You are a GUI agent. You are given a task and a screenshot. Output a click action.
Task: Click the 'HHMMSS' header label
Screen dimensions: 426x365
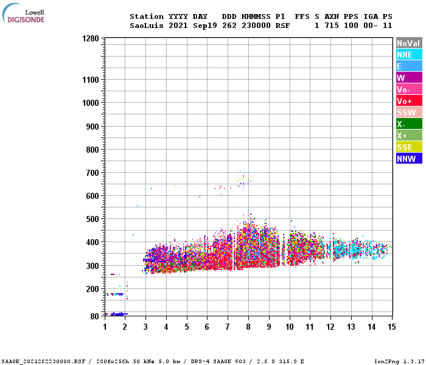256,16
